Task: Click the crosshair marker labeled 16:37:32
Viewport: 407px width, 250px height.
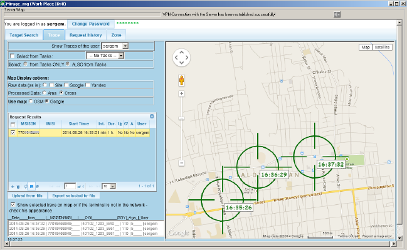Action: point(315,157)
